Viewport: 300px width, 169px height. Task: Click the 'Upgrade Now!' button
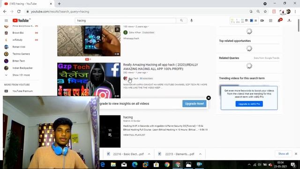coord(194,104)
